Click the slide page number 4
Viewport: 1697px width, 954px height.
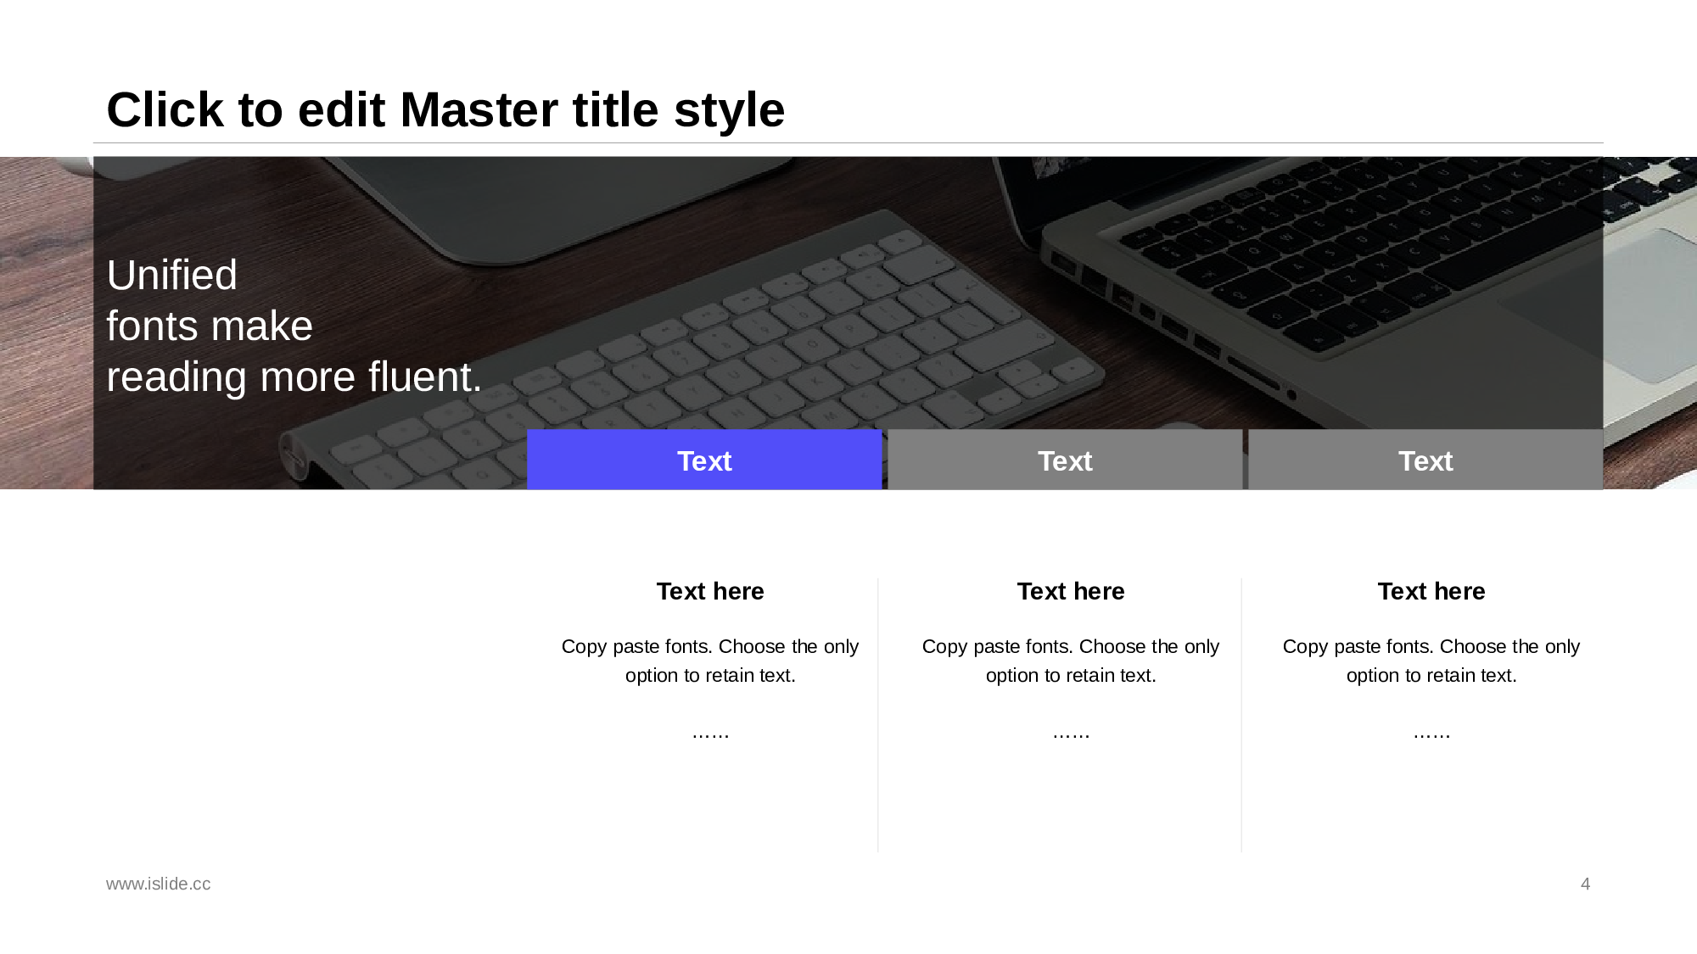coord(1585,884)
